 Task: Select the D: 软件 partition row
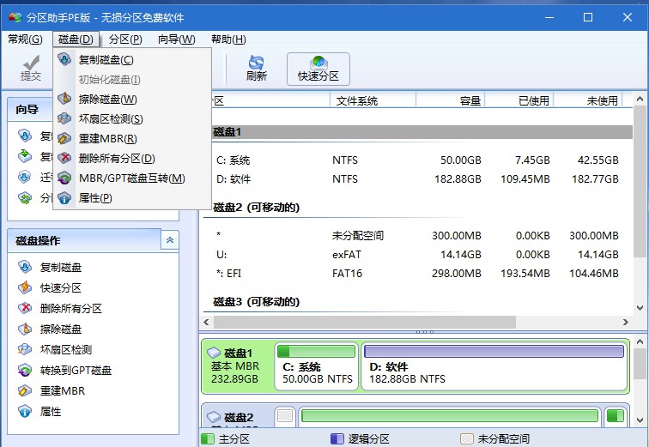point(418,179)
